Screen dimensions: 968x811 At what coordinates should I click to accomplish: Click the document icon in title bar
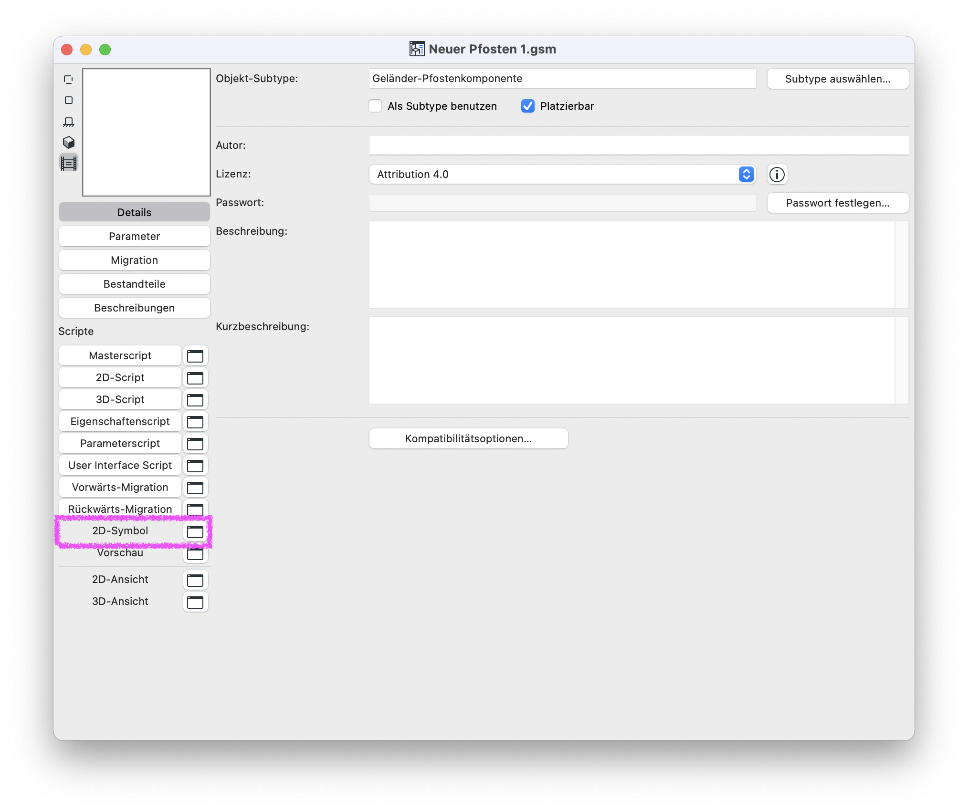click(x=417, y=49)
